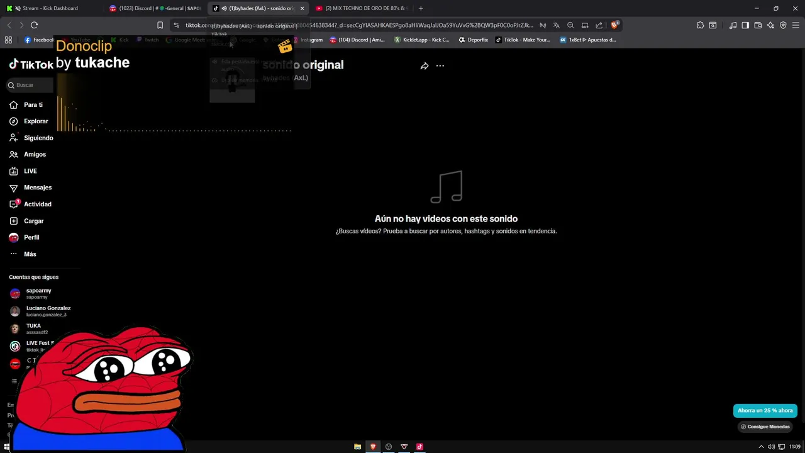Open the apps grid in bookmarks bar

(8, 40)
